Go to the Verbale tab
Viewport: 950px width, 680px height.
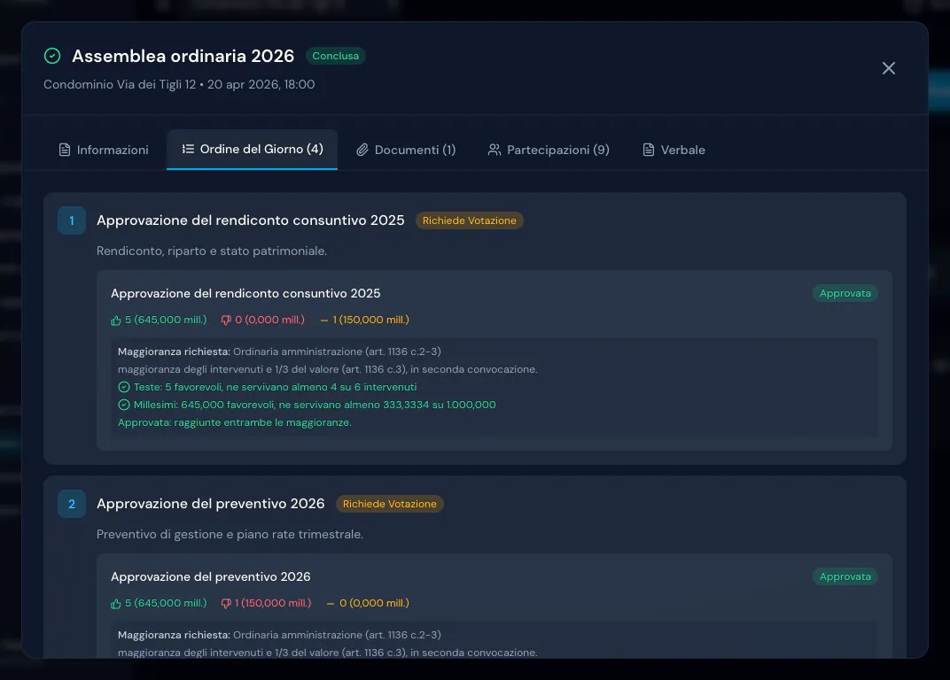coord(674,150)
